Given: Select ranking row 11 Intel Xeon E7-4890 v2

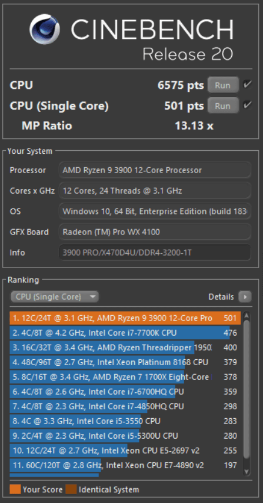Looking at the screenshot, I should pos(125,465).
